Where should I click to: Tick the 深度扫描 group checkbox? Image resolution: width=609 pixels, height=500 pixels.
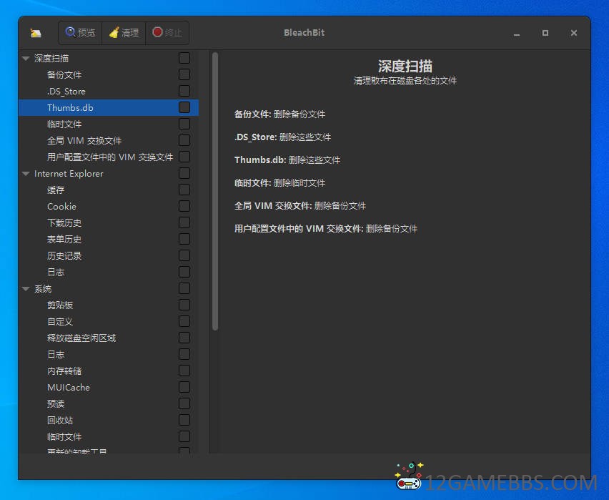(x=184, y=58)
